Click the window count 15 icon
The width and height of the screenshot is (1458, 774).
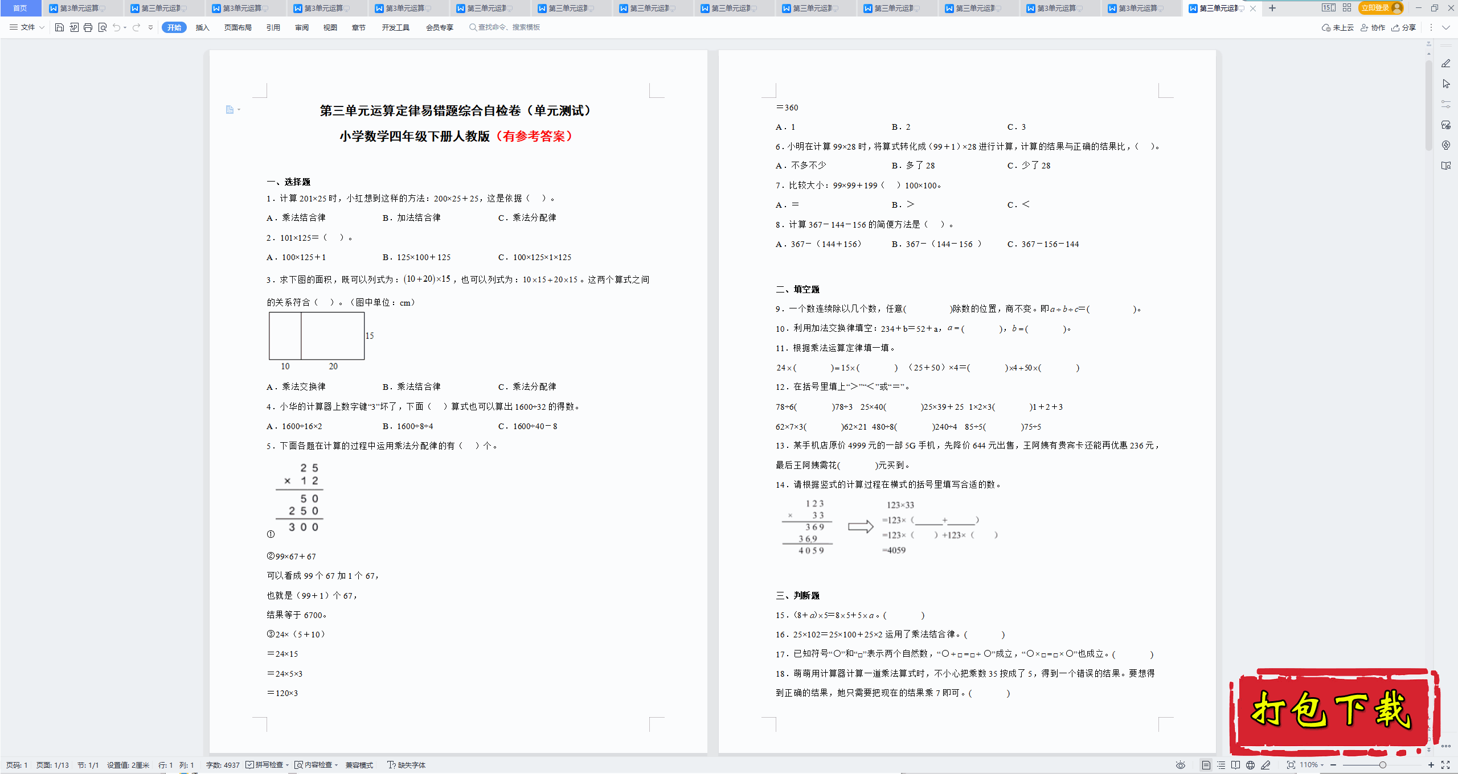click(1329, 7)
